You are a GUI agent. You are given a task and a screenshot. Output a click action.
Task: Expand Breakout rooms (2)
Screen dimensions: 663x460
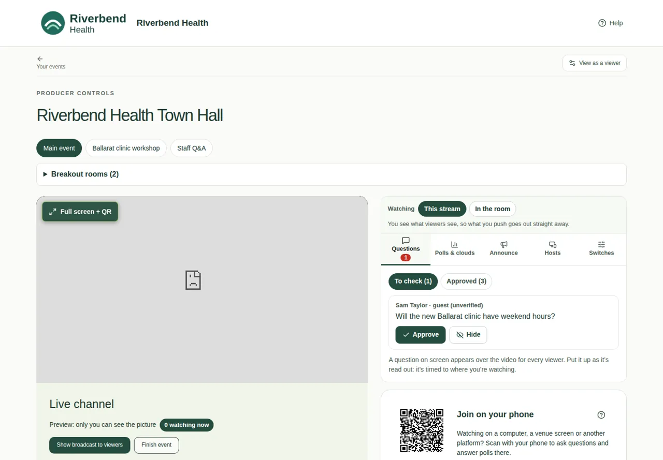[x=331, y=174]
